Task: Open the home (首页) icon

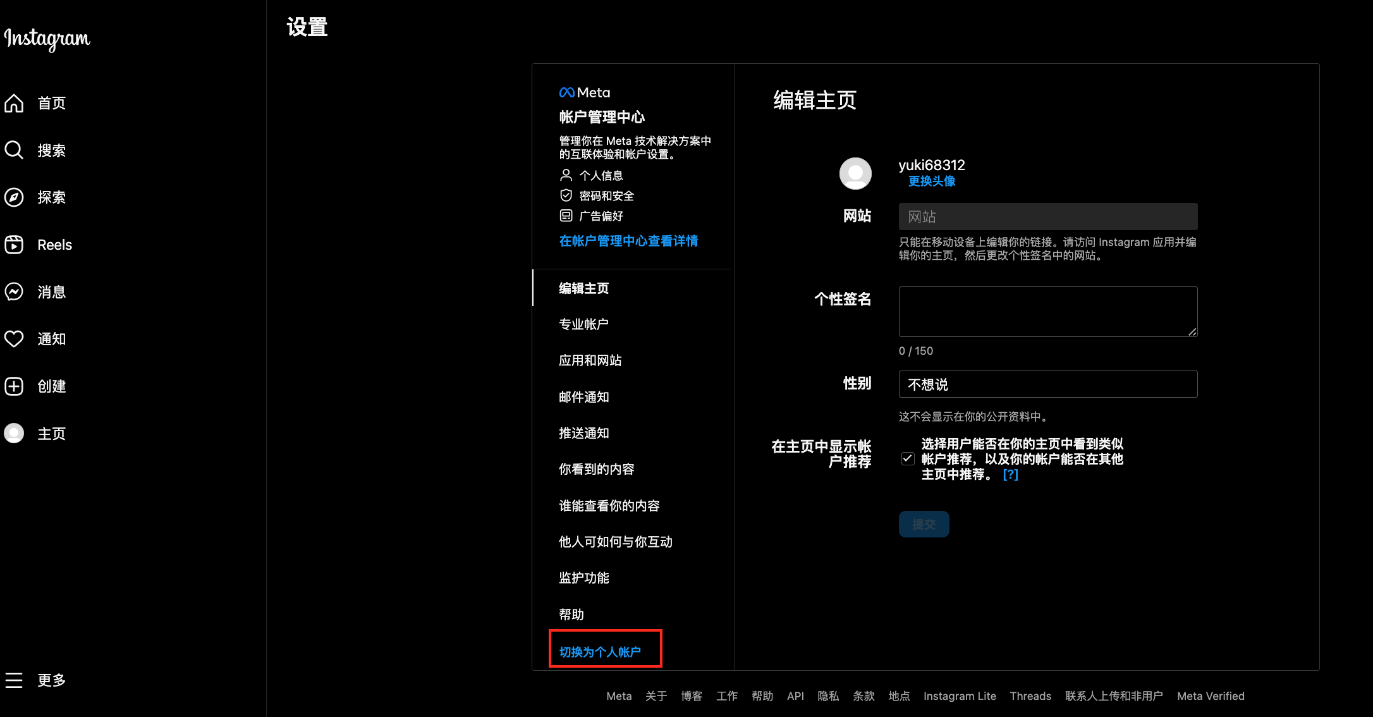Action: pyautogui.click(x=14, y=103)
